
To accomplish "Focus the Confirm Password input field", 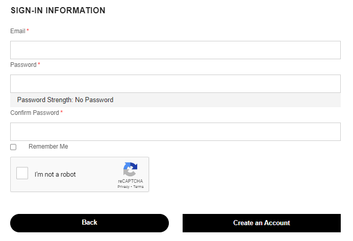I will point(175,132).
